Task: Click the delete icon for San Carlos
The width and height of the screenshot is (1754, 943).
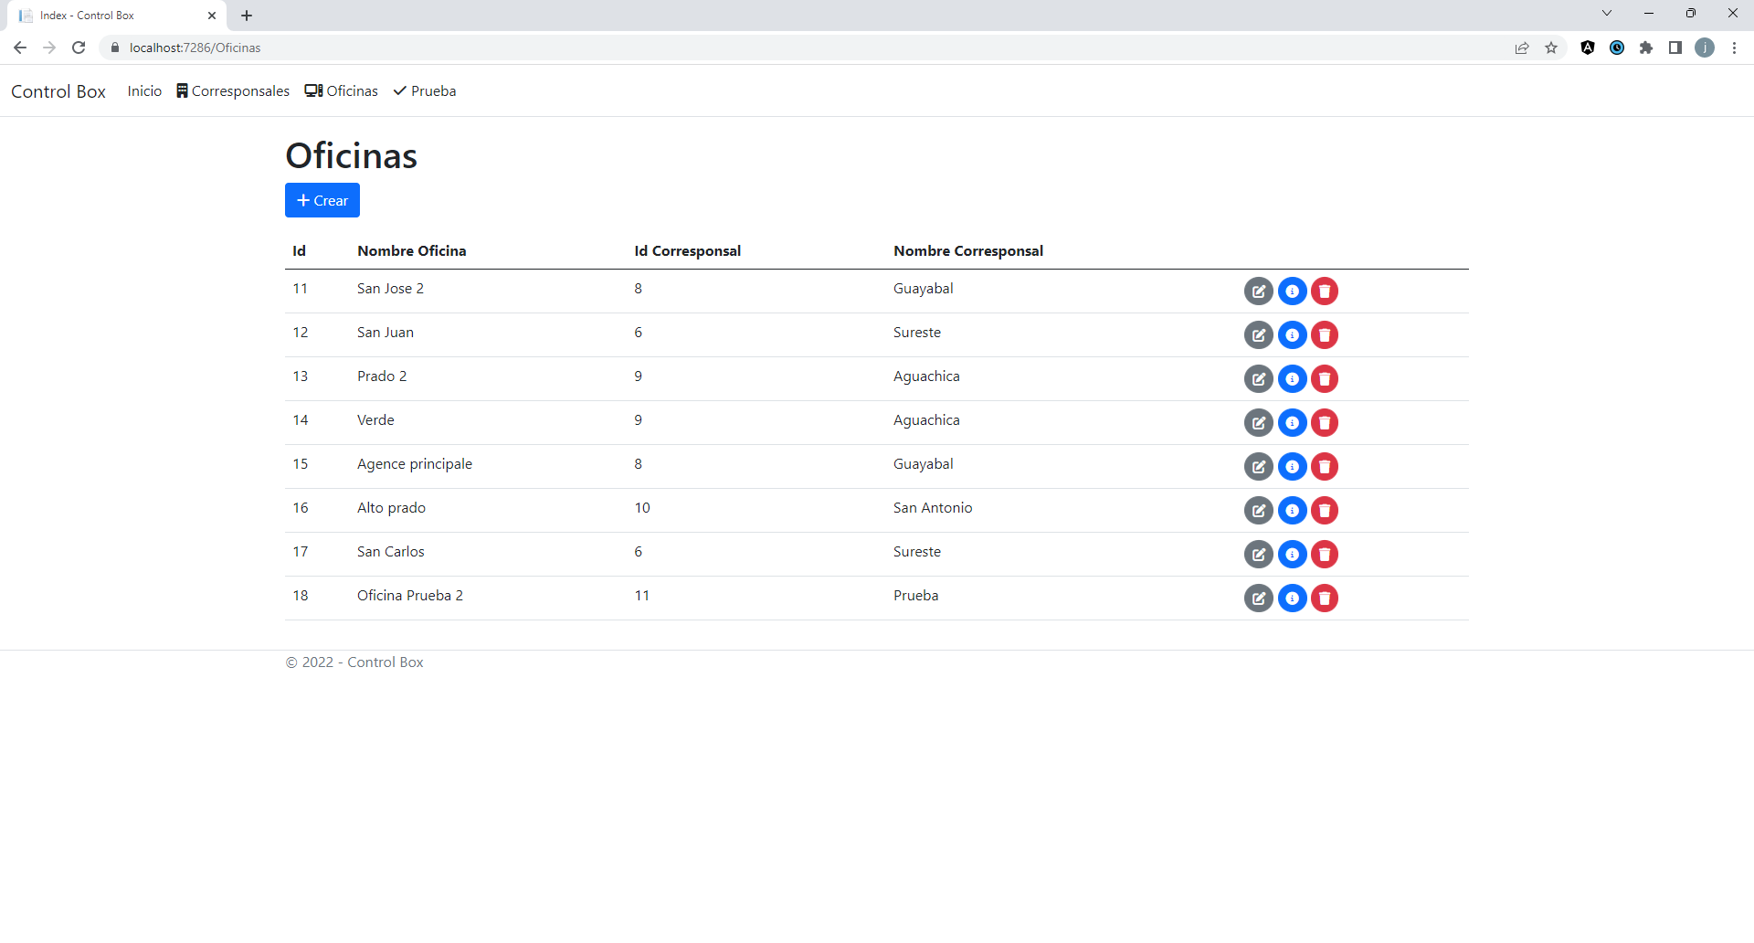Action: click(x=1325, y=554)
